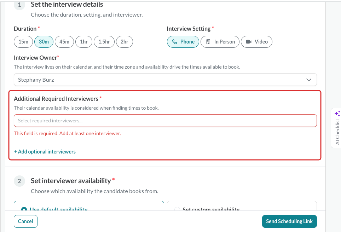Select the 15m duration option
The height and width of the screenshot is (232, 341).
23,42
